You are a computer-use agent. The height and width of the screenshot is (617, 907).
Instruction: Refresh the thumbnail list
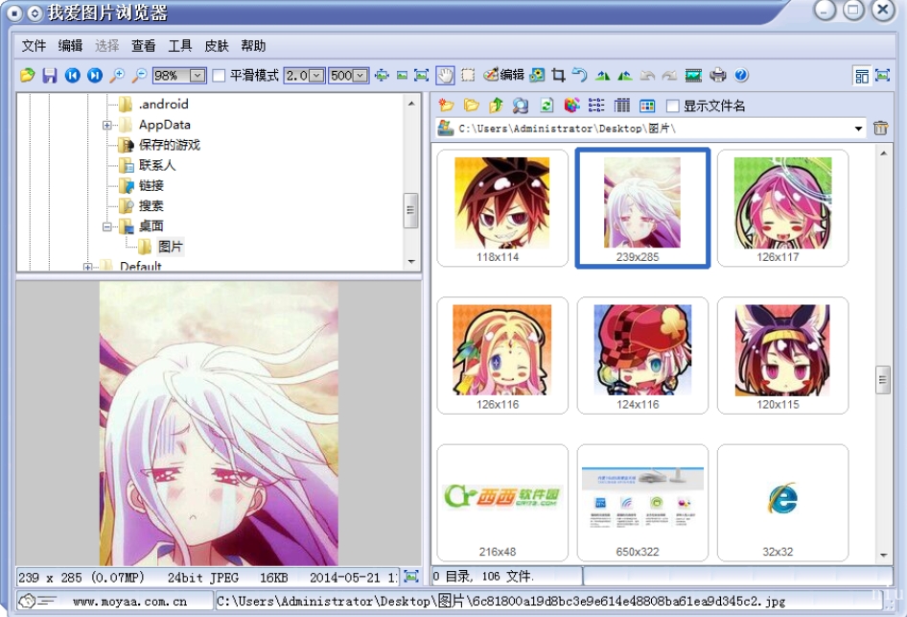click(x=547, y=106)
